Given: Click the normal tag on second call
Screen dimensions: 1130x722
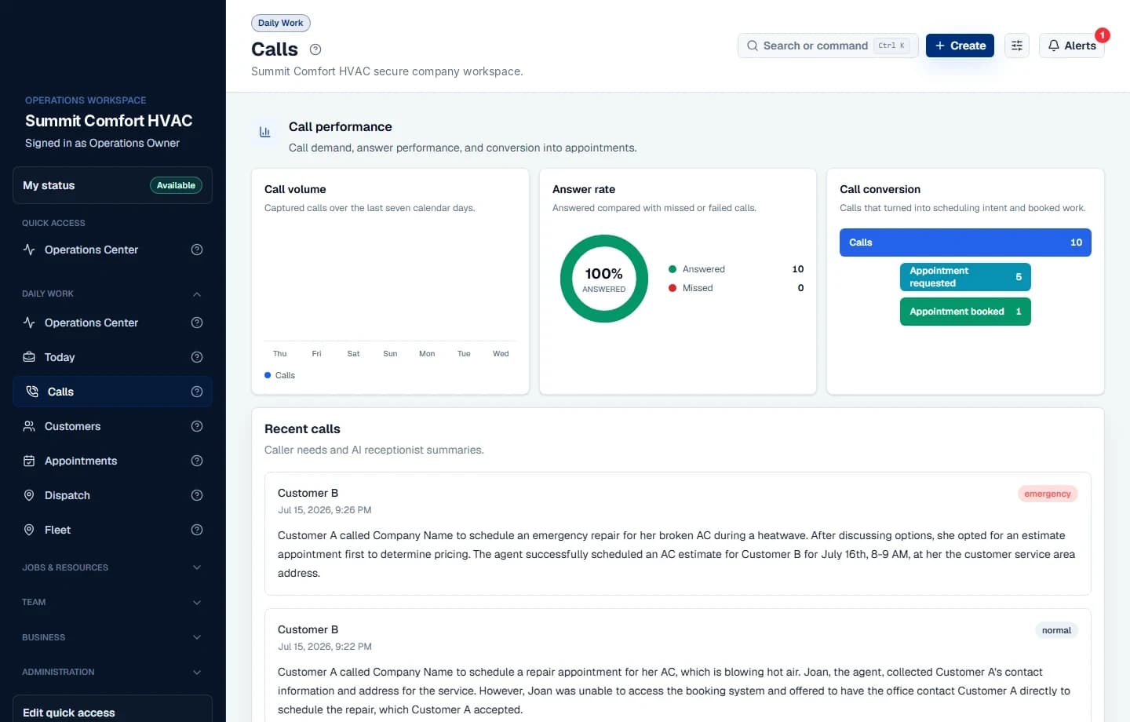Looking at the screenshot, I should 1056,630.
